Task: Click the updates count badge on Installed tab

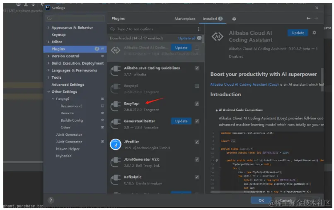Action: pos(220,19)
